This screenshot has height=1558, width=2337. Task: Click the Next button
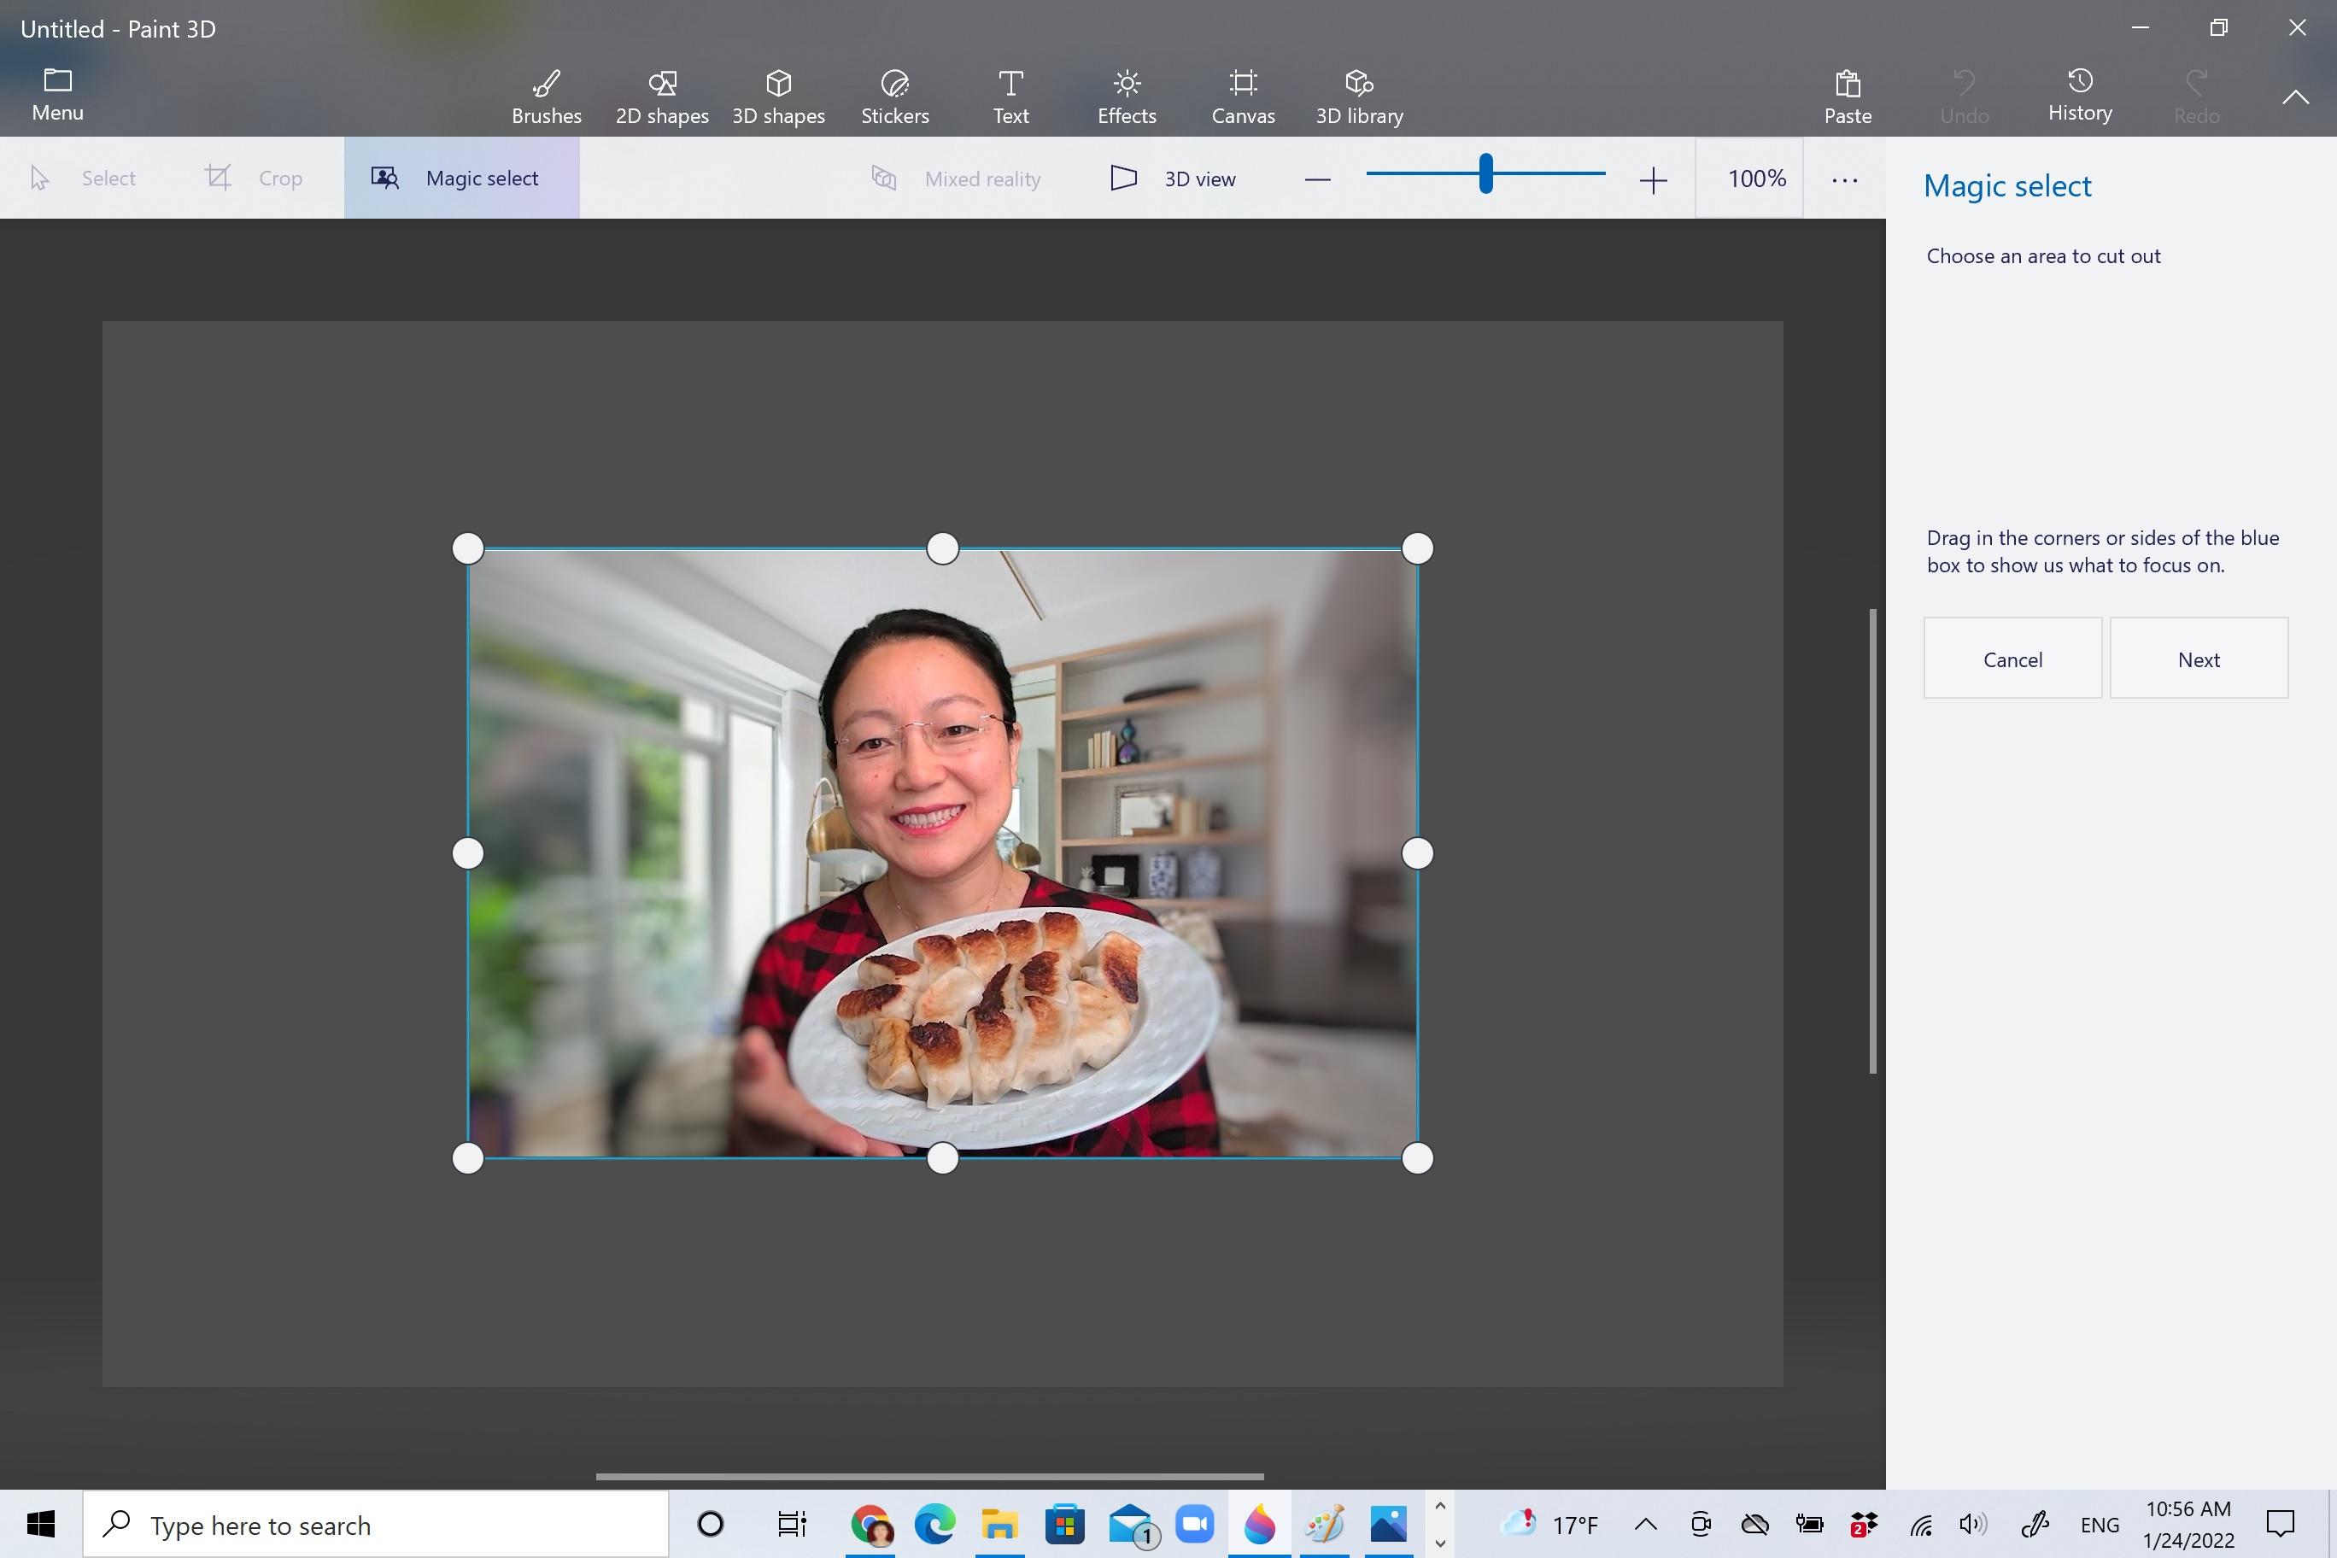click(2198, 659)
